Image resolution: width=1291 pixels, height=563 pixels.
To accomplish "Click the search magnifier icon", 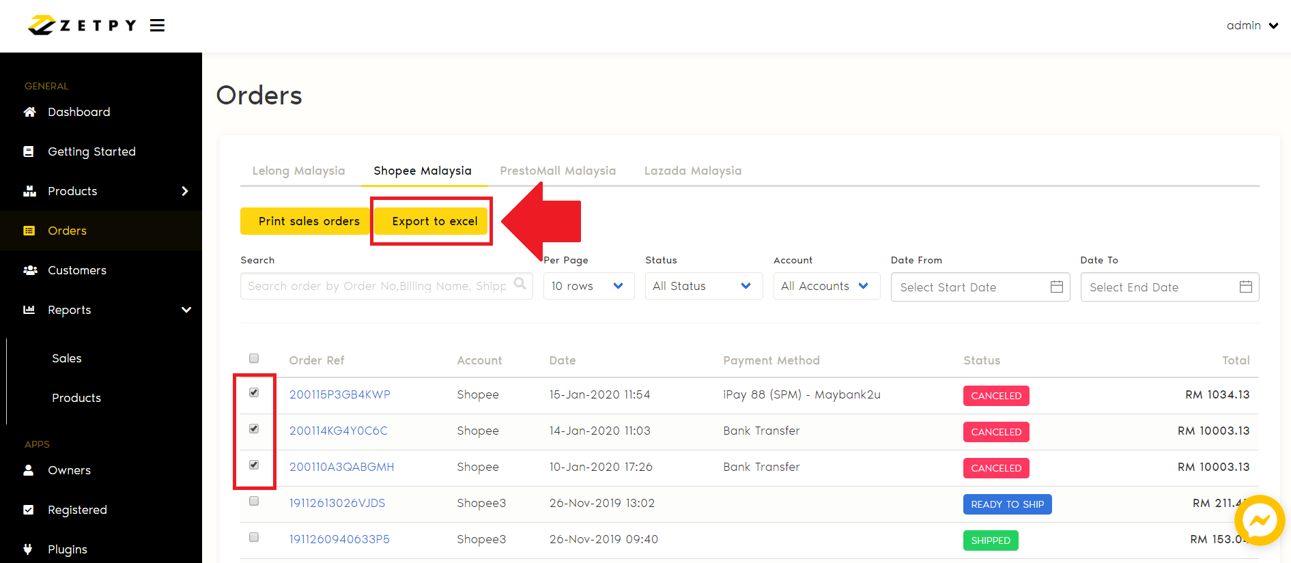I will [520, 284].
